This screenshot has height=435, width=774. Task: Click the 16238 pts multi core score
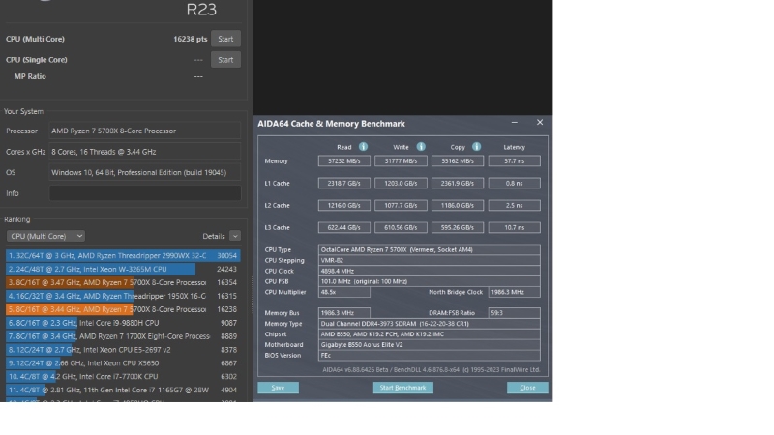(x=190, y=39)
